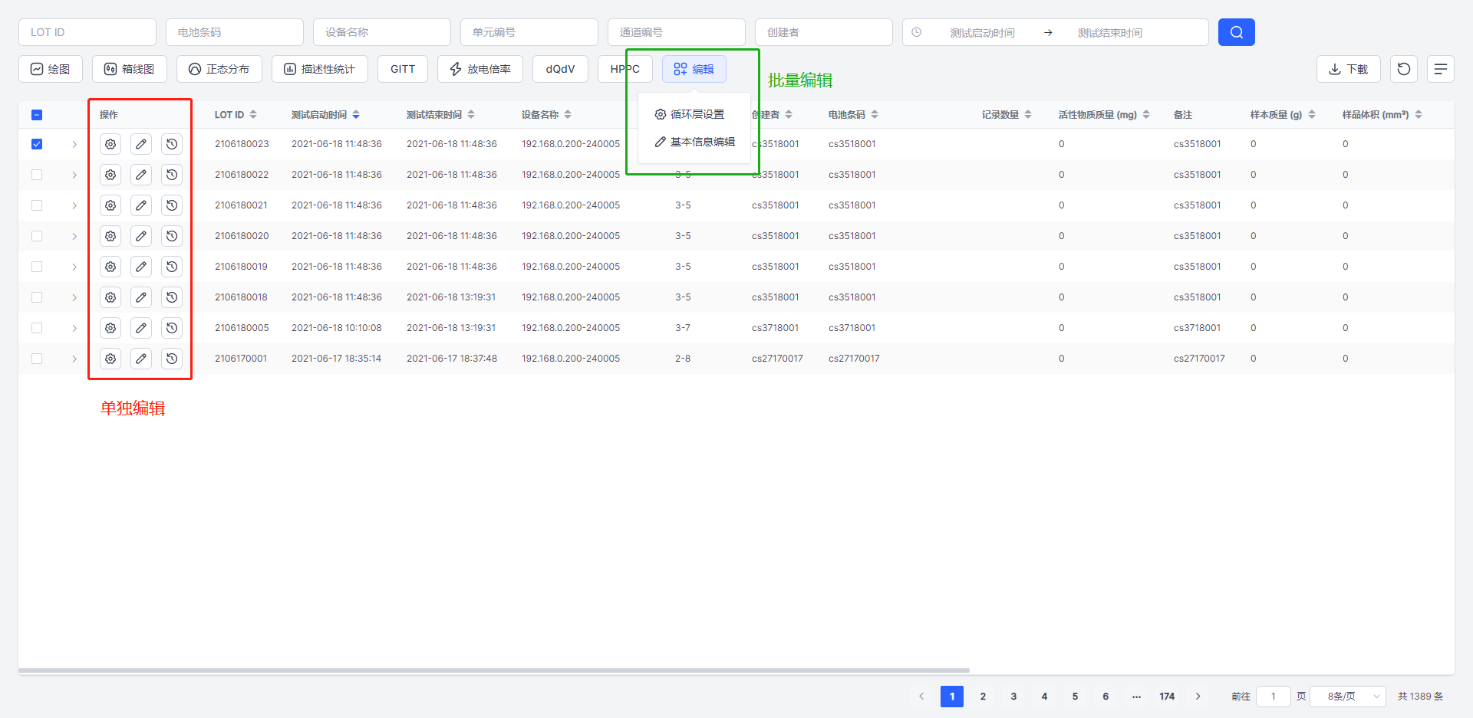Image resolution: width=1473 pixels, height=718 pixels.
Task: Click the 正态分布 button
Action: coord(219,69)
